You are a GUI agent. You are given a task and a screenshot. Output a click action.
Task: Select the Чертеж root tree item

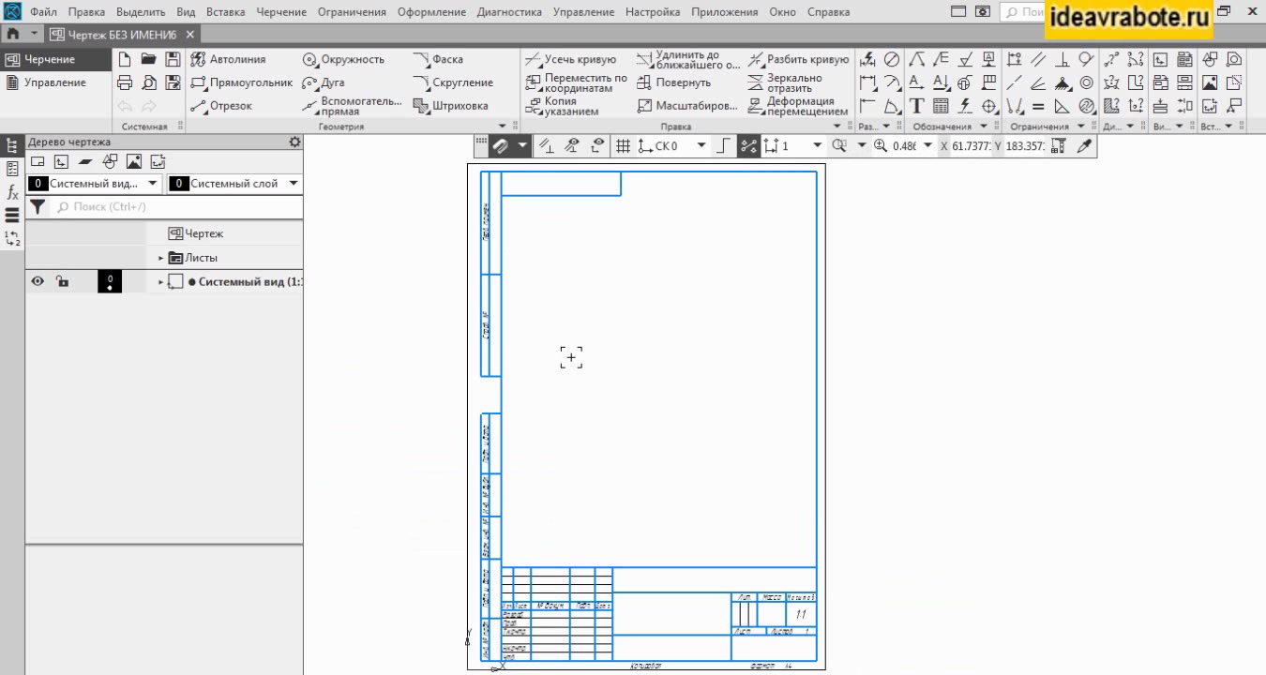click(196, 233)
